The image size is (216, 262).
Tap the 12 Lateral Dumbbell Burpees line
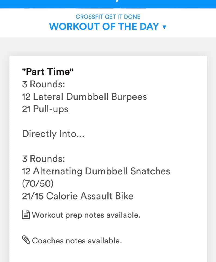84,97
